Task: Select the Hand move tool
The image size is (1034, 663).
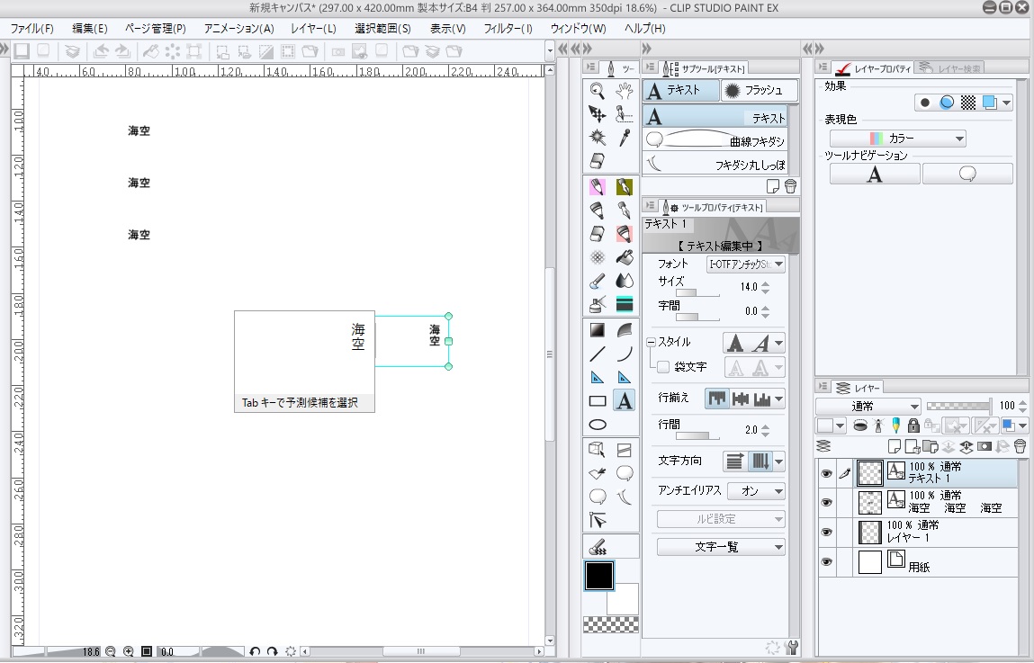Action: [x=624, y=90]
